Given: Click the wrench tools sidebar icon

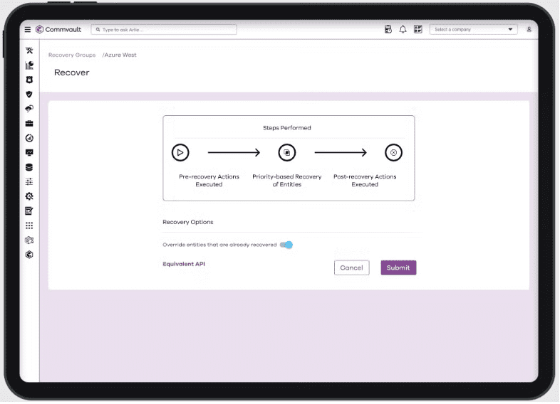Looking at the screenshot, I should pos(29,51).
